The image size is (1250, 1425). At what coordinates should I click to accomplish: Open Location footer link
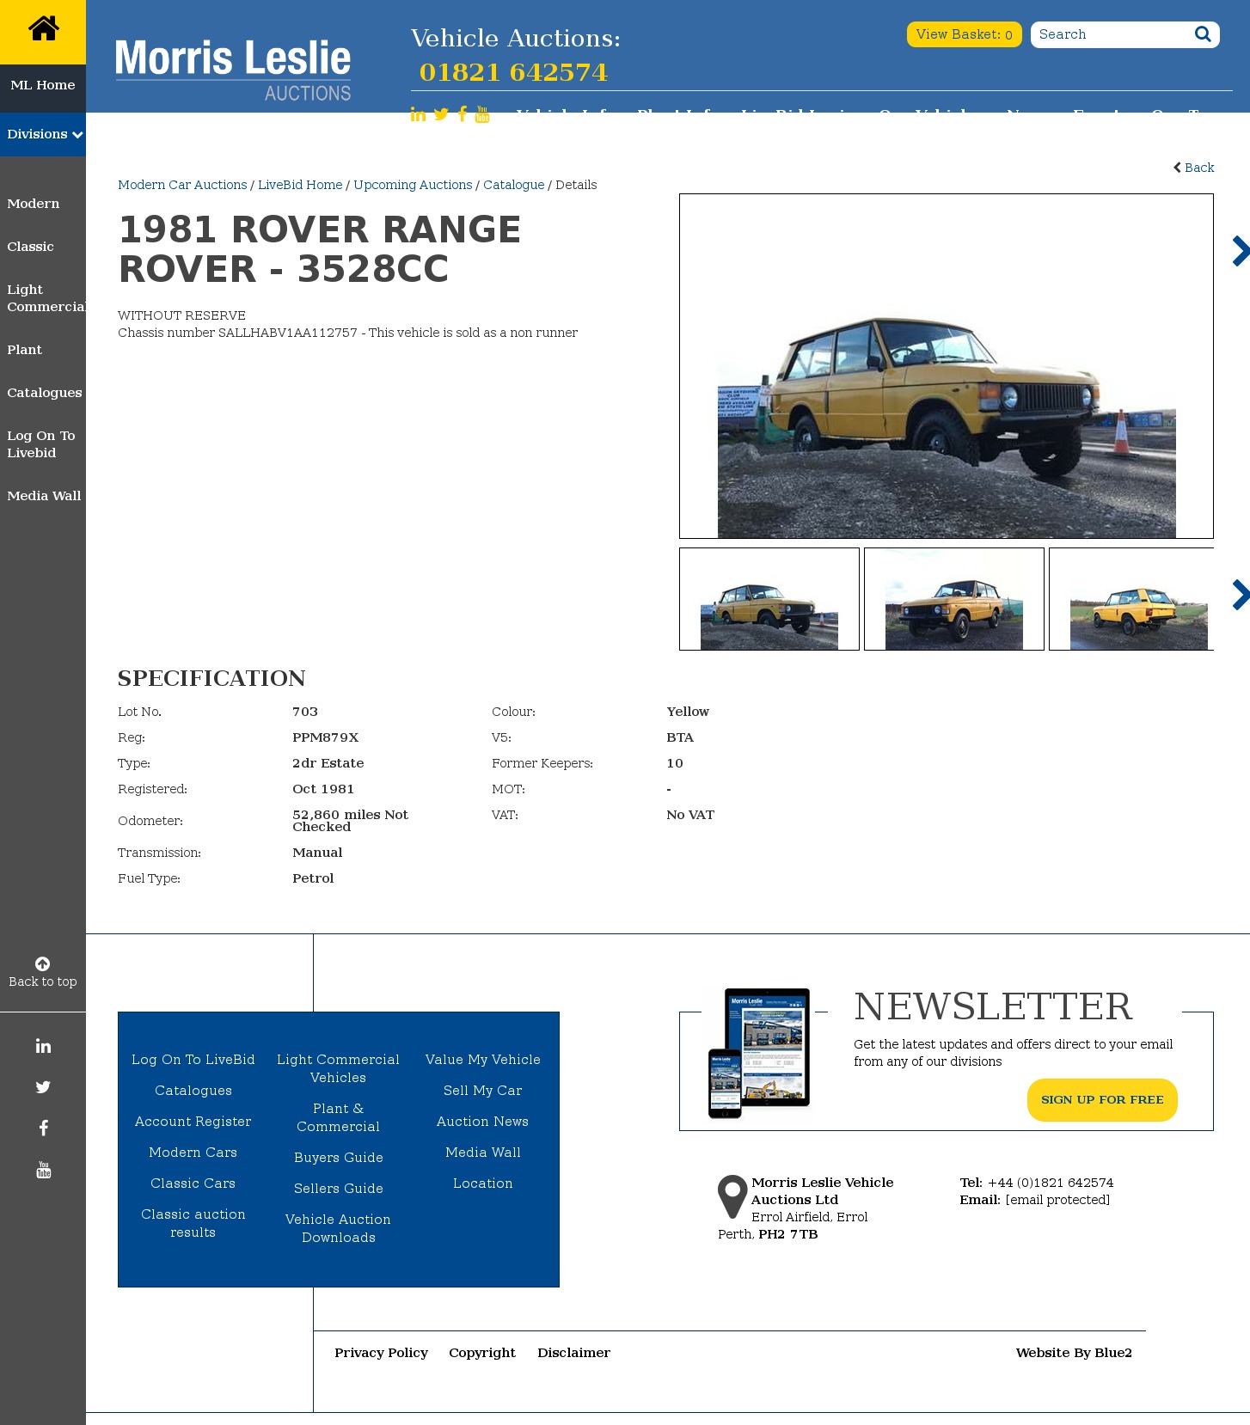point(483,1183)
